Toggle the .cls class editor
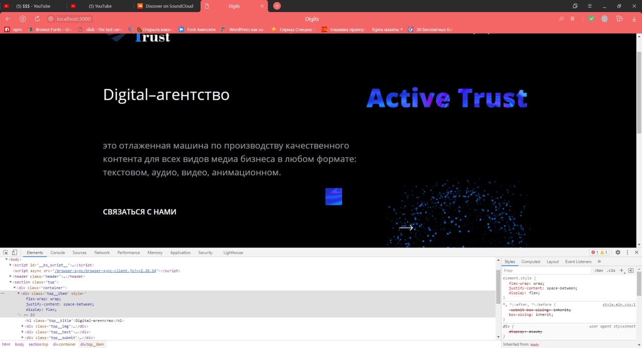642x348 pixels. click(611, 270)
